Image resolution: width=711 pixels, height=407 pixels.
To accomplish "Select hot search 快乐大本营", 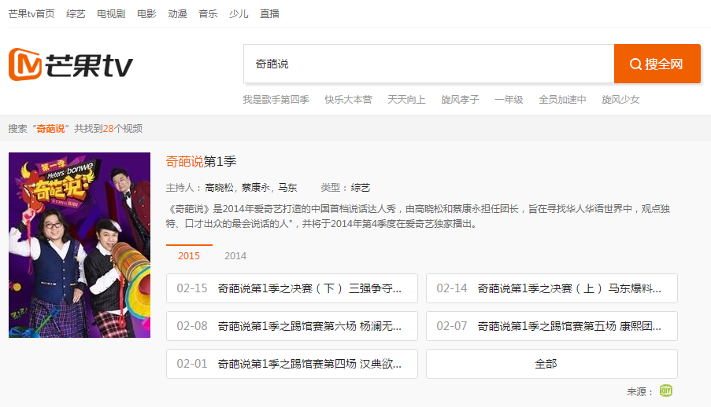I will tap(348, 100).
